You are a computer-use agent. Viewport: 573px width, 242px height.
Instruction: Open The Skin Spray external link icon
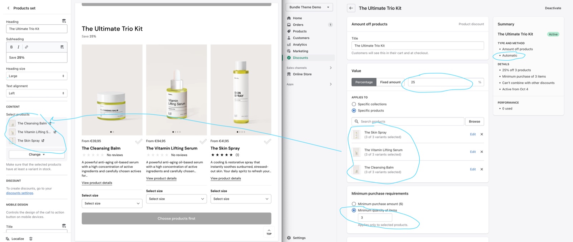[43, 140]
